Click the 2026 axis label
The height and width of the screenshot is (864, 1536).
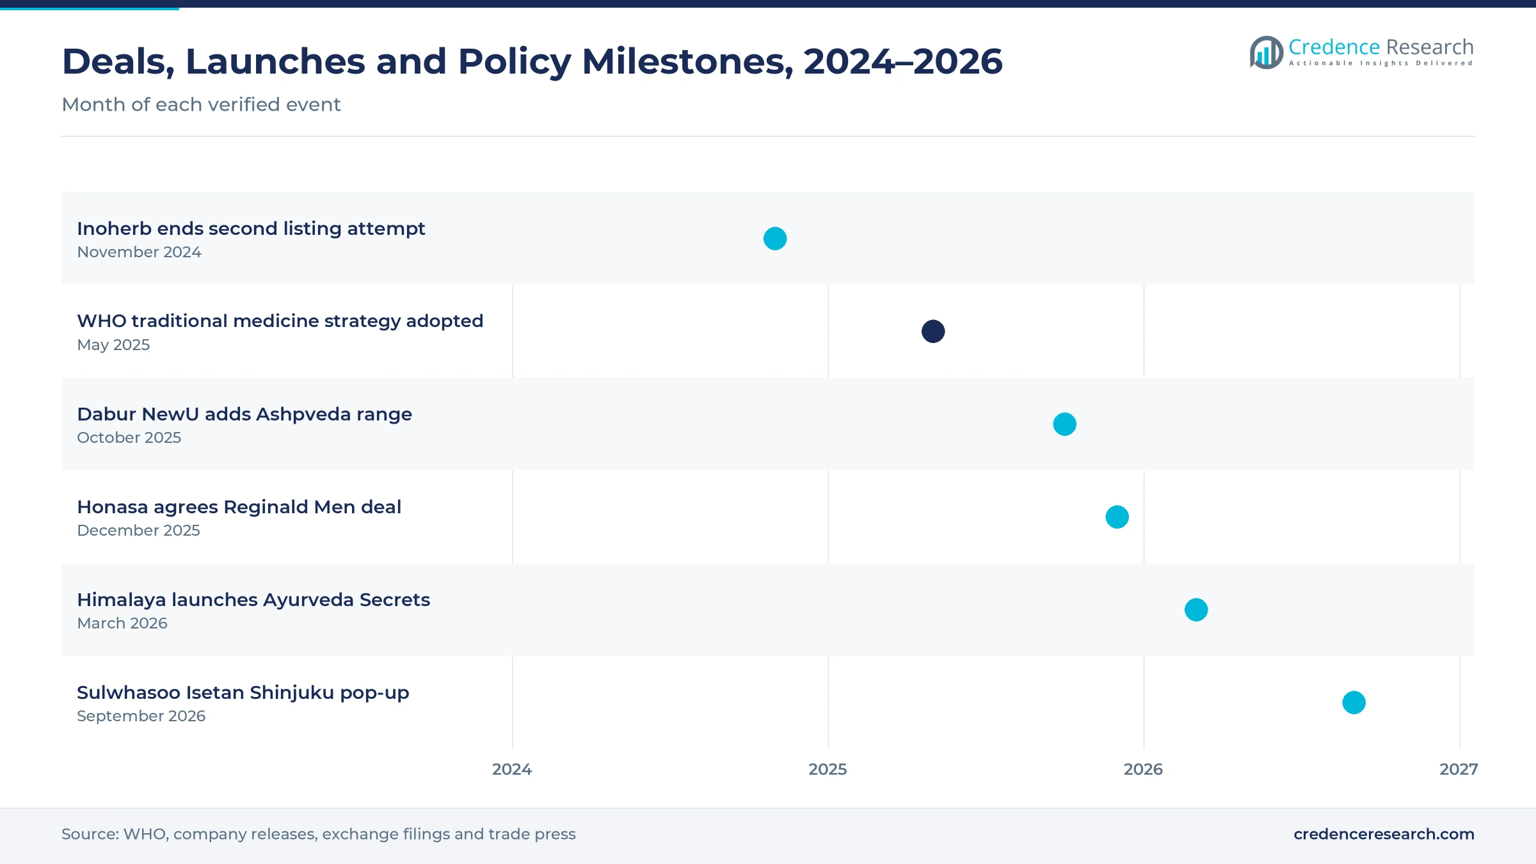pyautogui.click(x=1143, y=769)
